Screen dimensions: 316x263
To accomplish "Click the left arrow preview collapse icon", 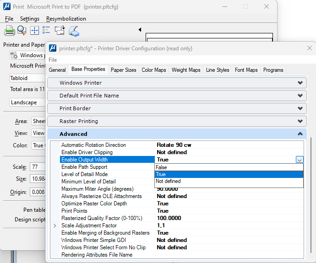I will (x=140, y=30).
